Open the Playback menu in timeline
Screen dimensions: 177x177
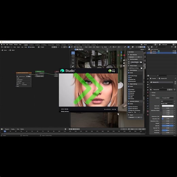click(x=7, y=129)
